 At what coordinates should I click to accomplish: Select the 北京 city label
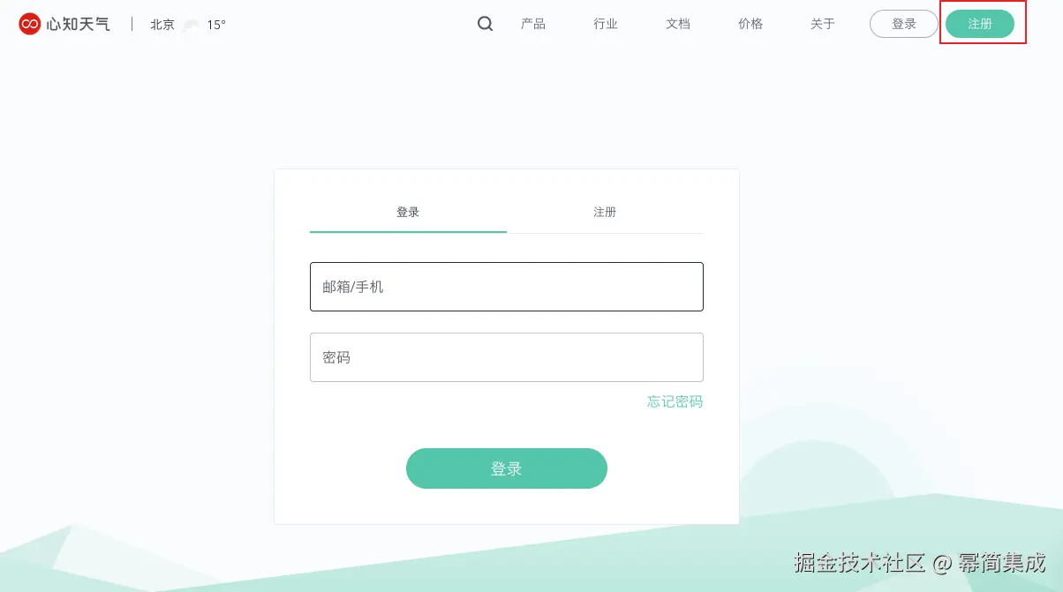point(162,25)
